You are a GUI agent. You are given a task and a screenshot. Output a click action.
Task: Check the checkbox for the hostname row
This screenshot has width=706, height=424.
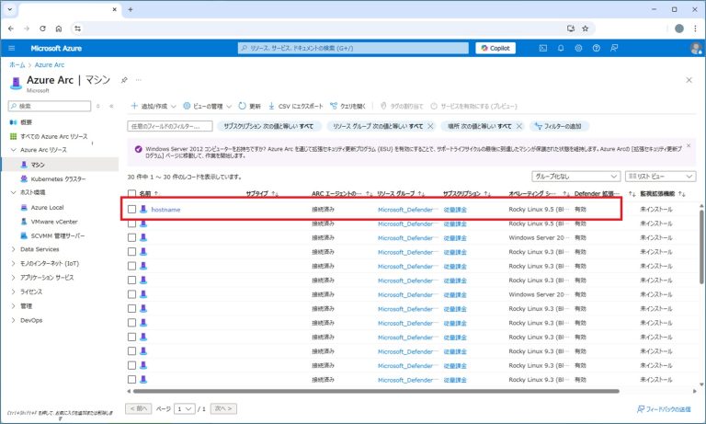click(132, 210)
